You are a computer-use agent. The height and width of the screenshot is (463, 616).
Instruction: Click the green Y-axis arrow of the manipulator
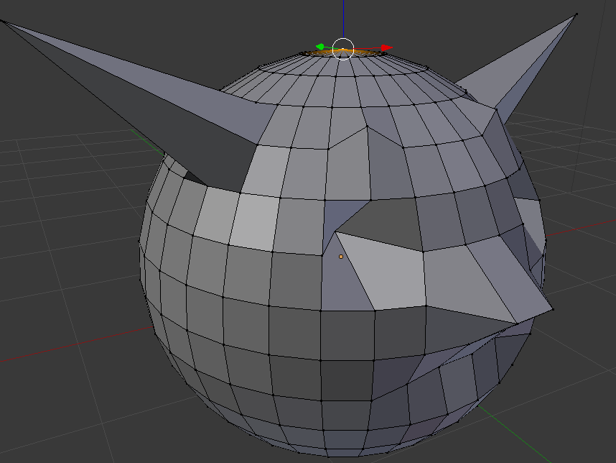coord(319,47)
